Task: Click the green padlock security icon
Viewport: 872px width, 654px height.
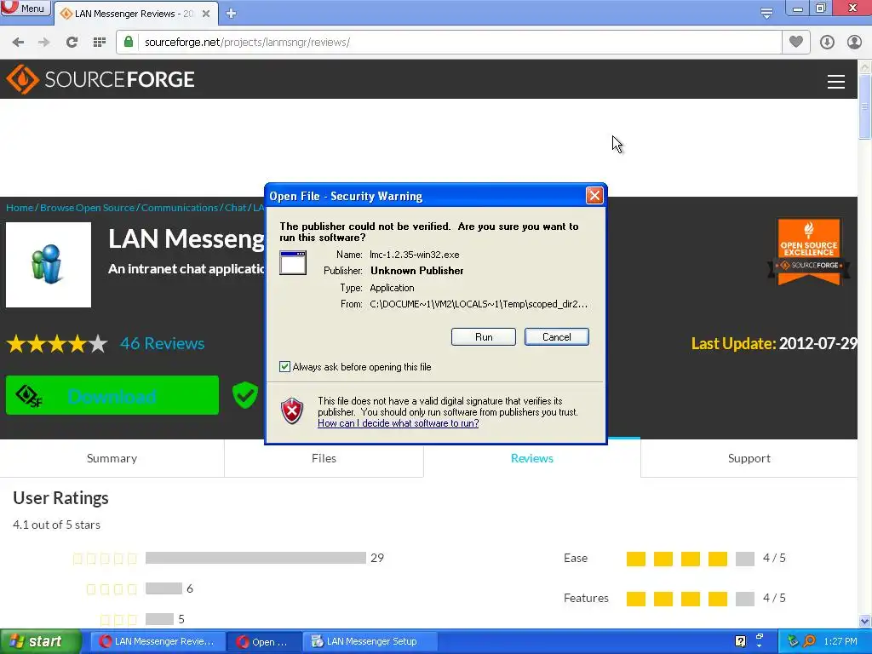Action: pos(129,42)
